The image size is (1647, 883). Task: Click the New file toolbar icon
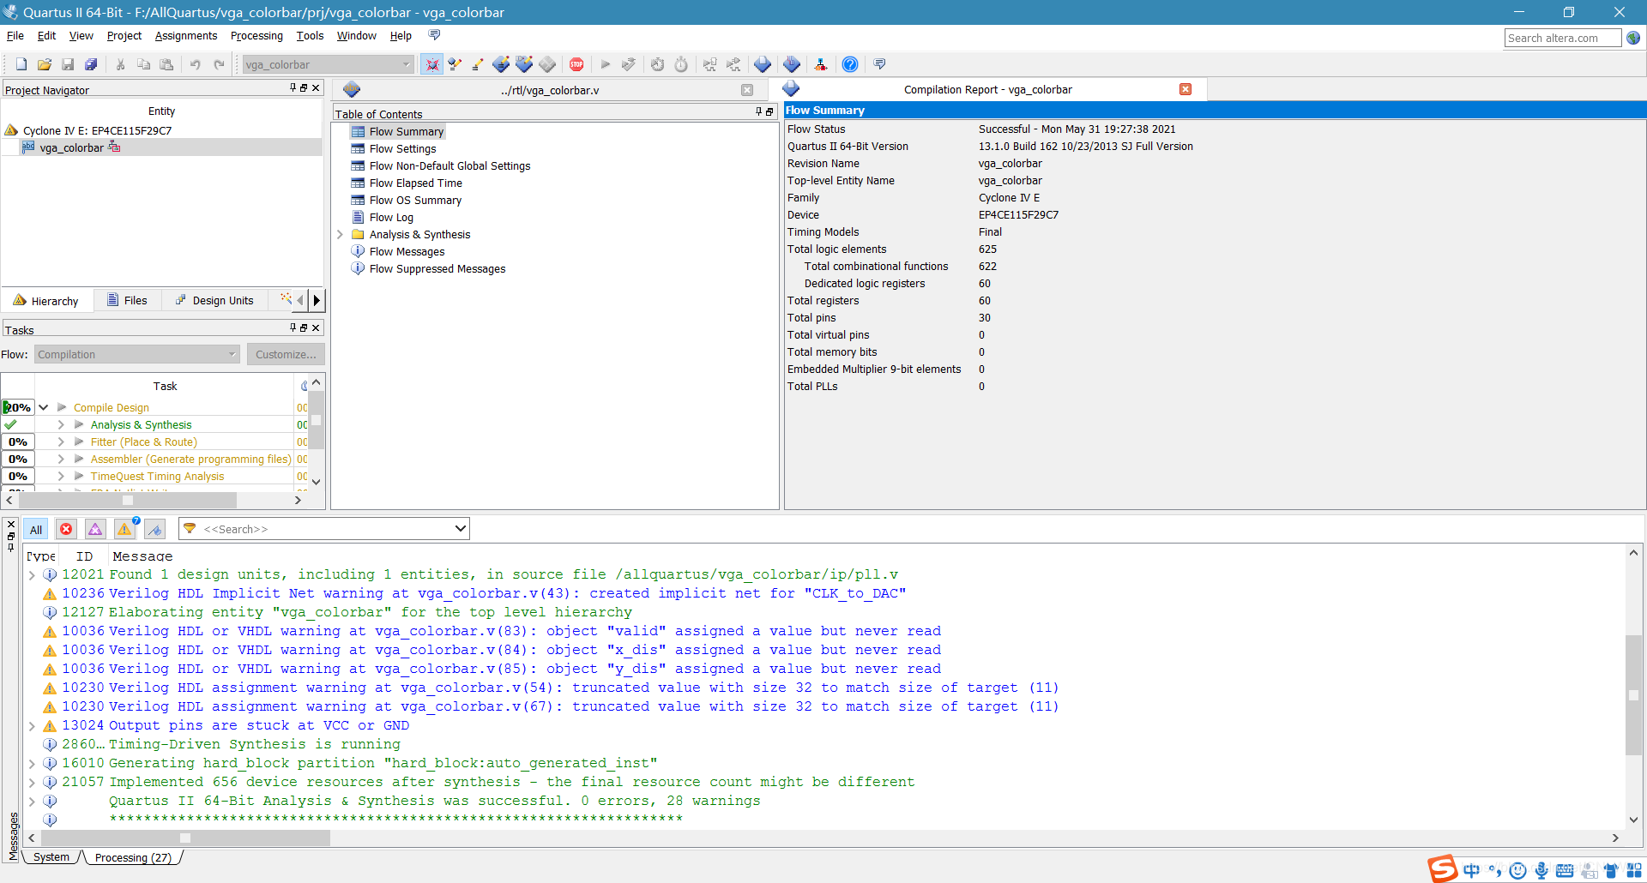21,64
